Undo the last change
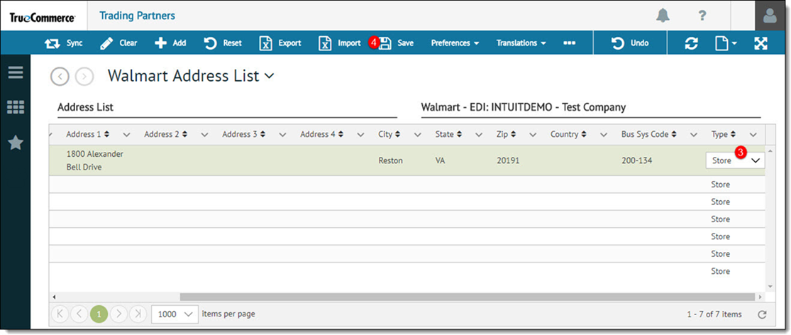The image size is (791, 335). (630, 43)
